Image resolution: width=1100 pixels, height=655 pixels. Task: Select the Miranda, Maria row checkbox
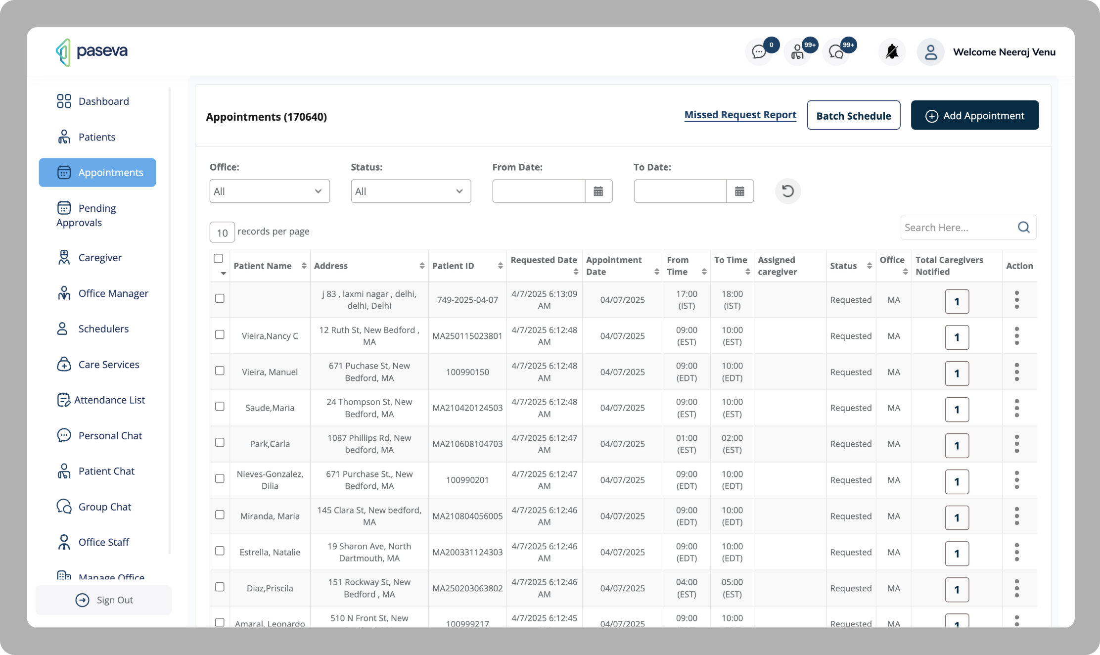(x=220, y=515)
